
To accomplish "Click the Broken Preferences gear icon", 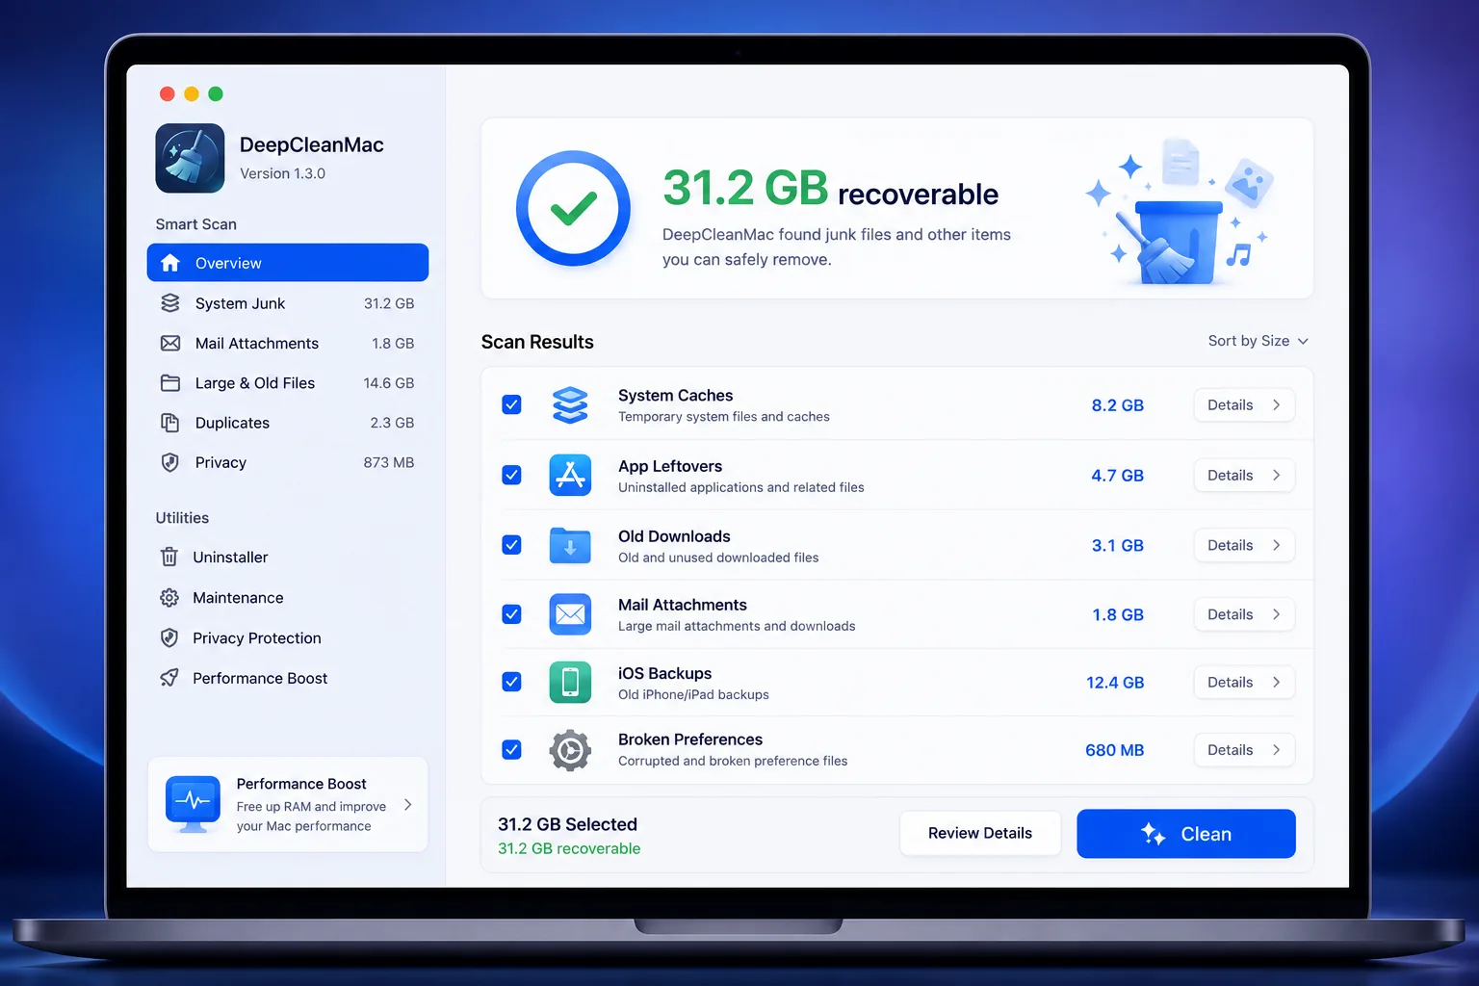I will (570, 750).
